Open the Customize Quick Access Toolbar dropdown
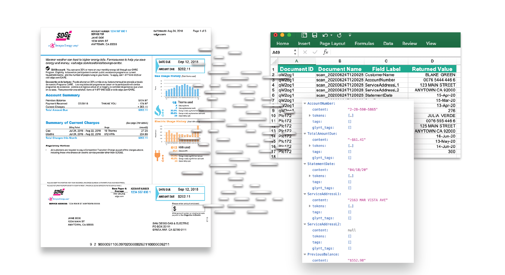505x275 pixels. [350, 35]
